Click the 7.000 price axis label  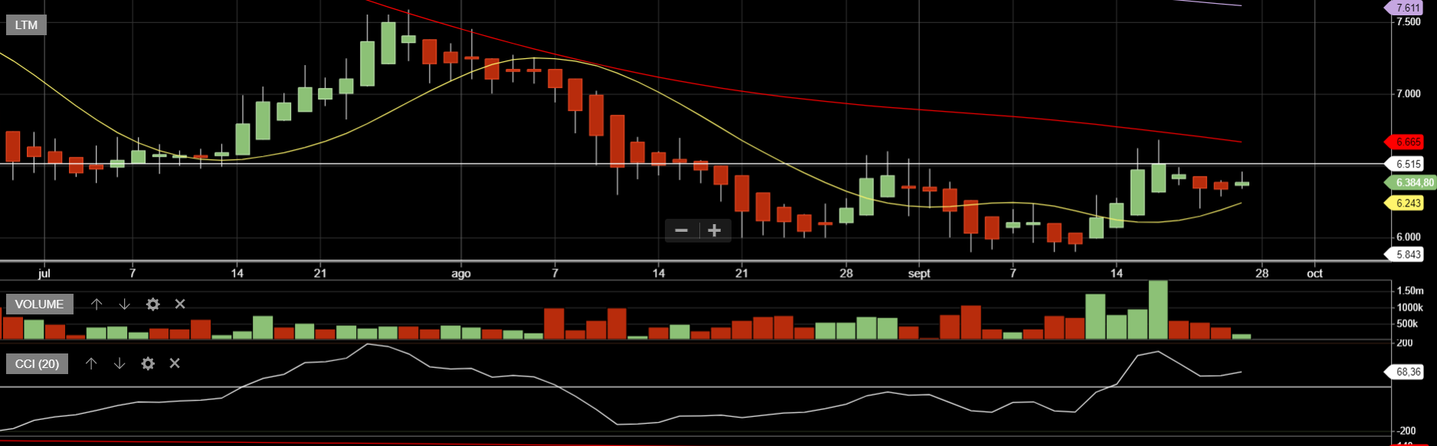pyautogui.click(x=1409, y=93)
